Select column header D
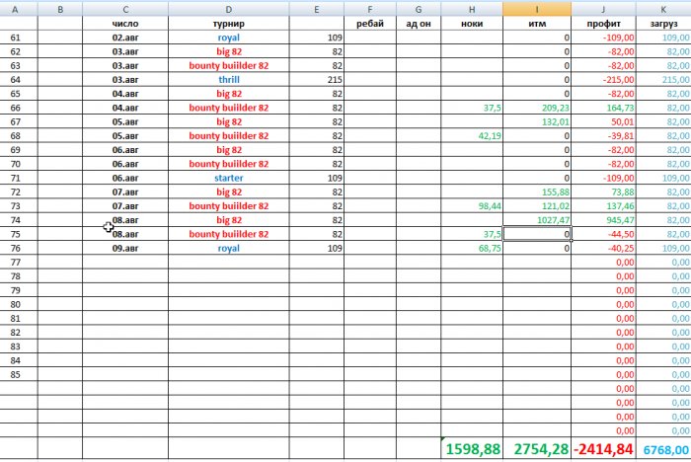This screenshot has width=691, height=462. click(x=228, y=9)
